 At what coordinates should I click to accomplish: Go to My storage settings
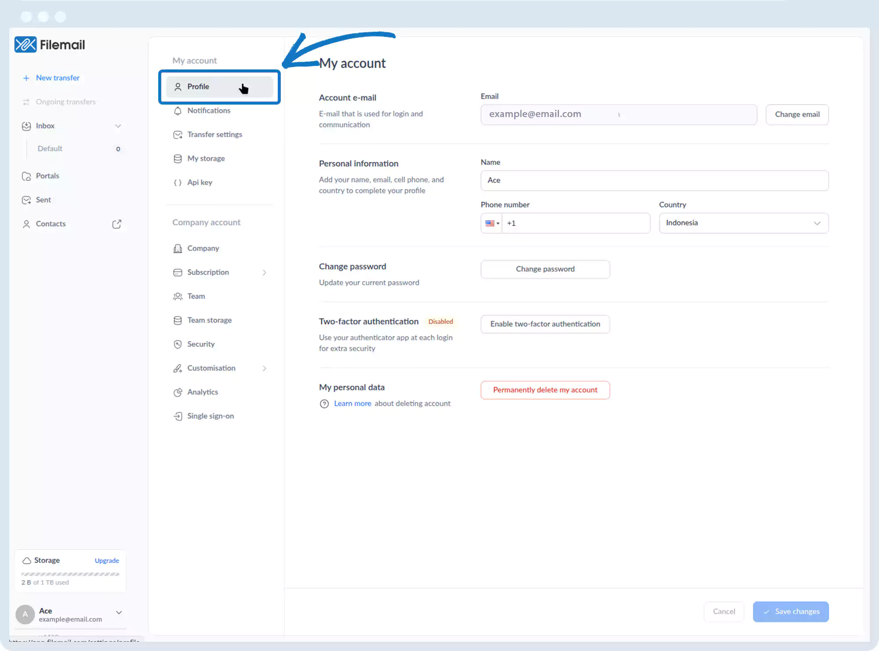206,159
